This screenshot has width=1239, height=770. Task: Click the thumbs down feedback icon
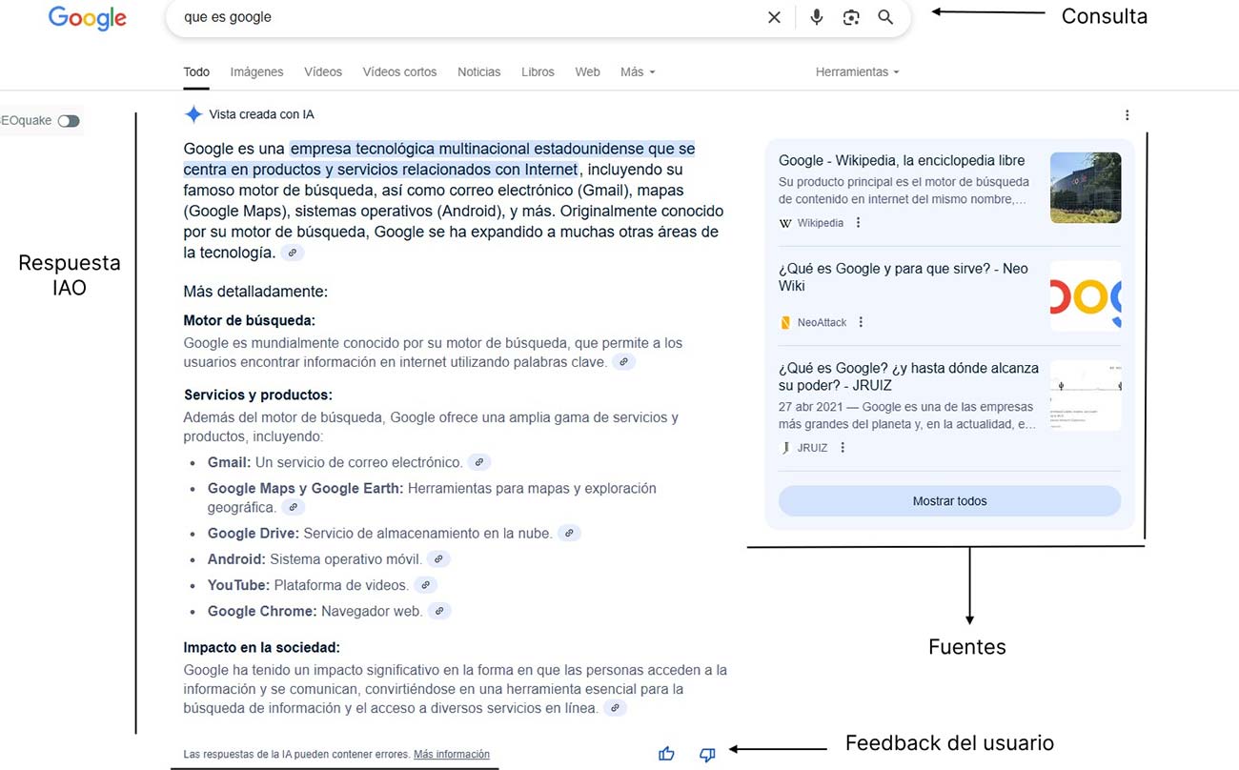coord(707,754)
